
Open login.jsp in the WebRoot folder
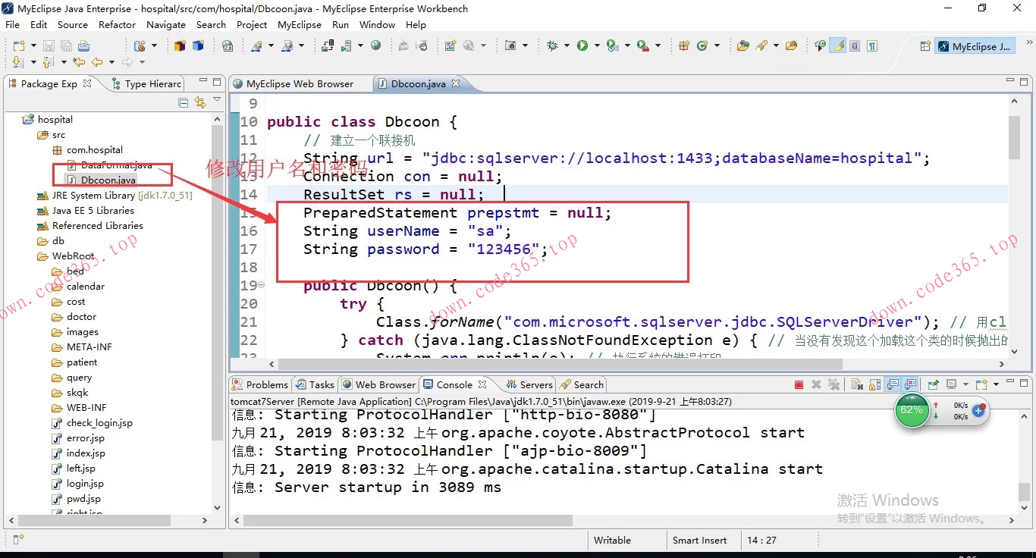tap(85, 484)
